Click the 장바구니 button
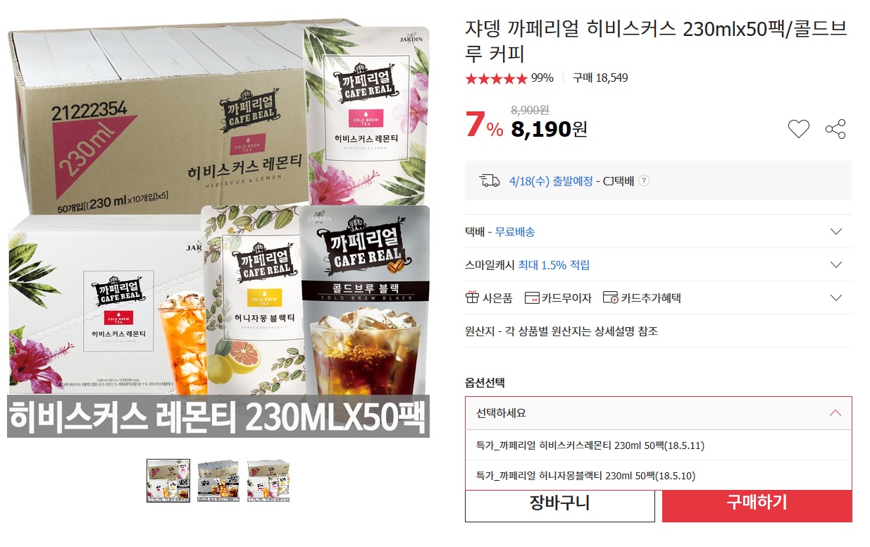This screenshot has height=547, width=870. (x=559, y=504)
